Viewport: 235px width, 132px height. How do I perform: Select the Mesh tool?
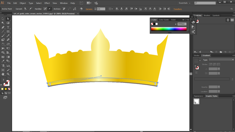[3, 57]
